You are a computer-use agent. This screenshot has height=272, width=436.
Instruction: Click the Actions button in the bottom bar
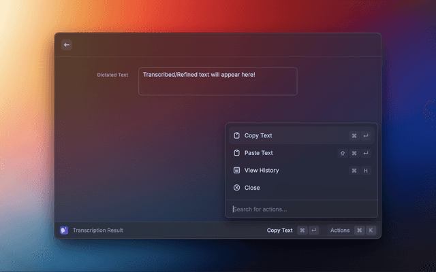[340, 231]
